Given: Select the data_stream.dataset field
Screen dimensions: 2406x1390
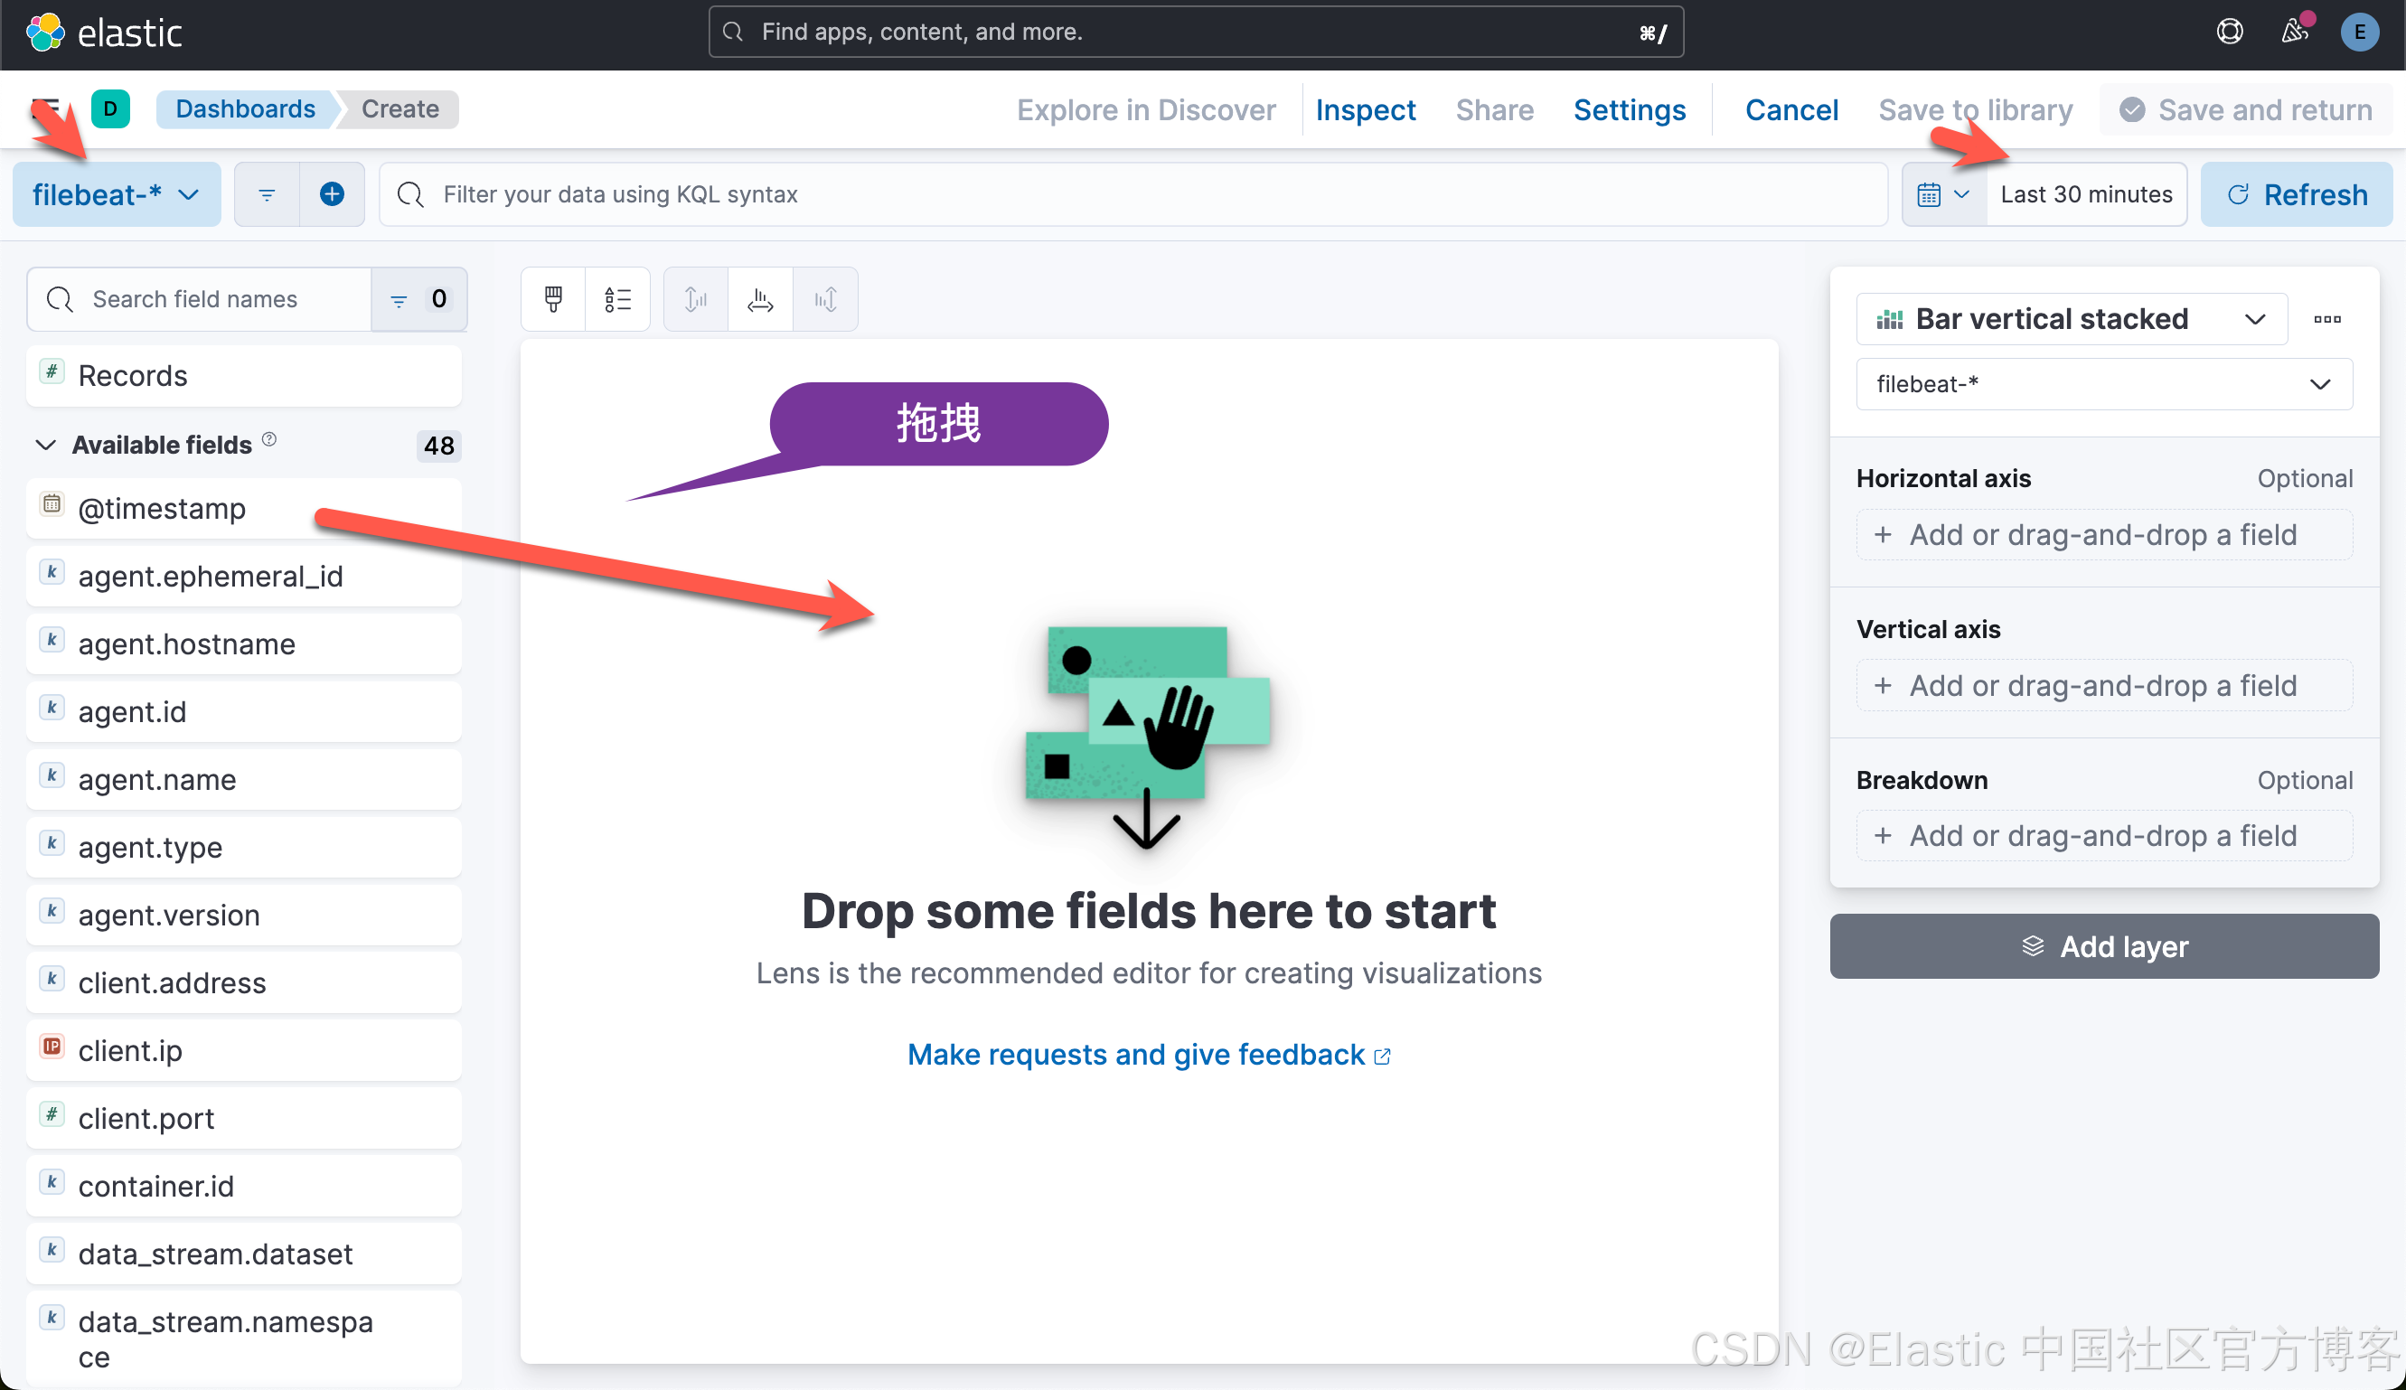Looking at the screenshot, I should (x=243, y=1254).
